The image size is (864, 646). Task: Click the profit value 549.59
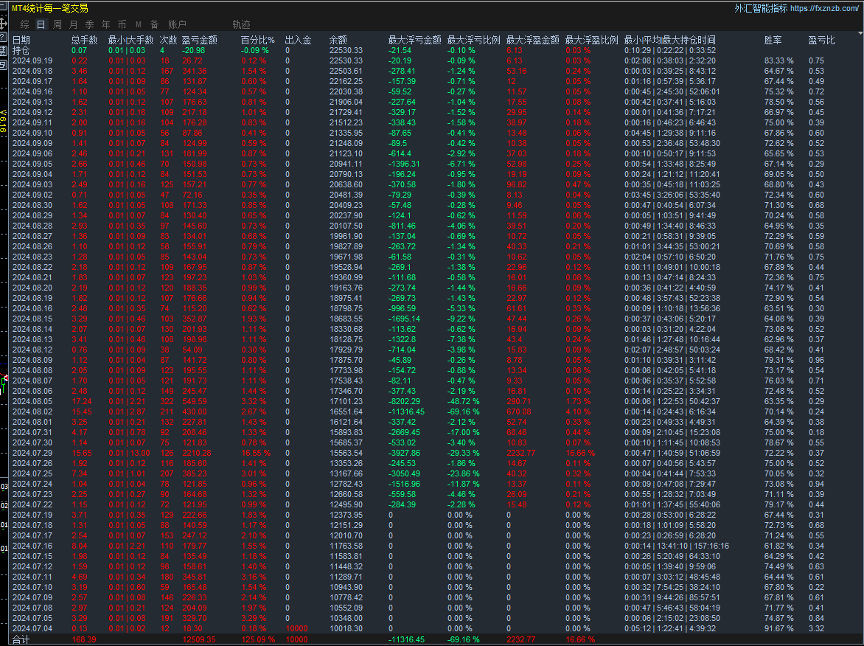coord(195,401)
